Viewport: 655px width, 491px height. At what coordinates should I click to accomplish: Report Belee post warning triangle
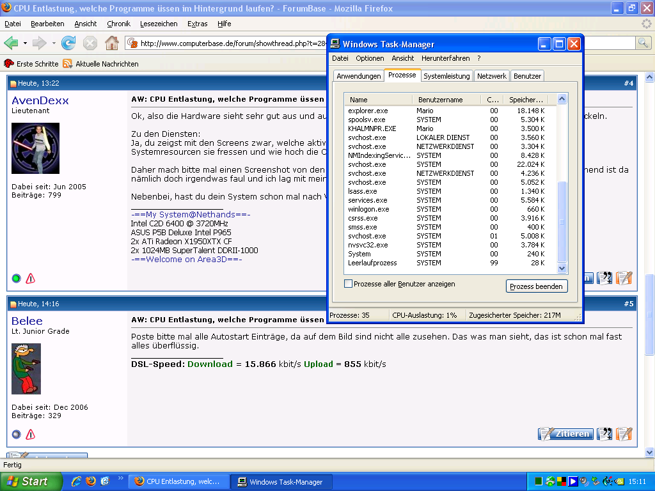31,435
